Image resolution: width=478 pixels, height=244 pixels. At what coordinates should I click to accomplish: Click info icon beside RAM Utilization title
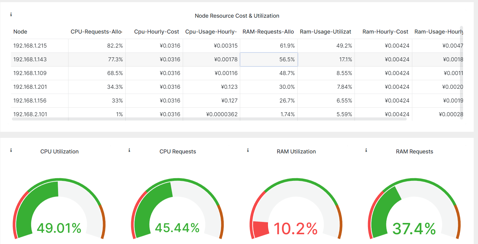click(x=248, y=150)
